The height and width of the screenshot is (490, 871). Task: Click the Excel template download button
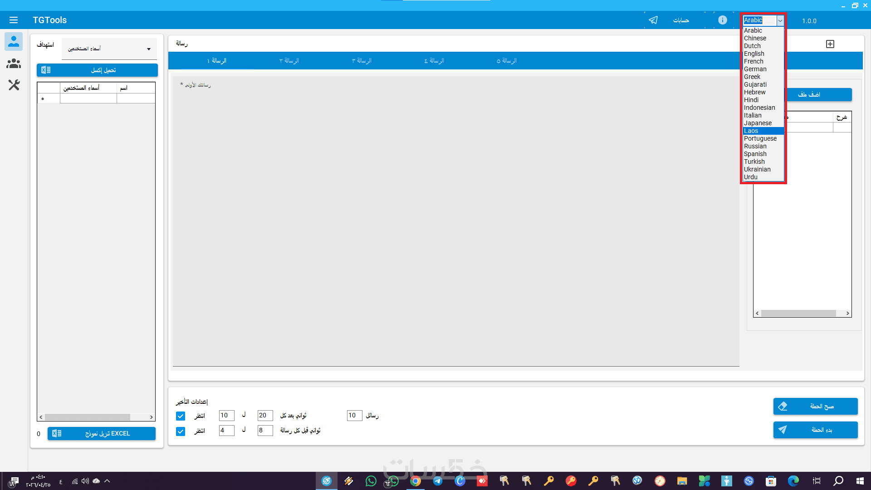(x=102, y=434)
